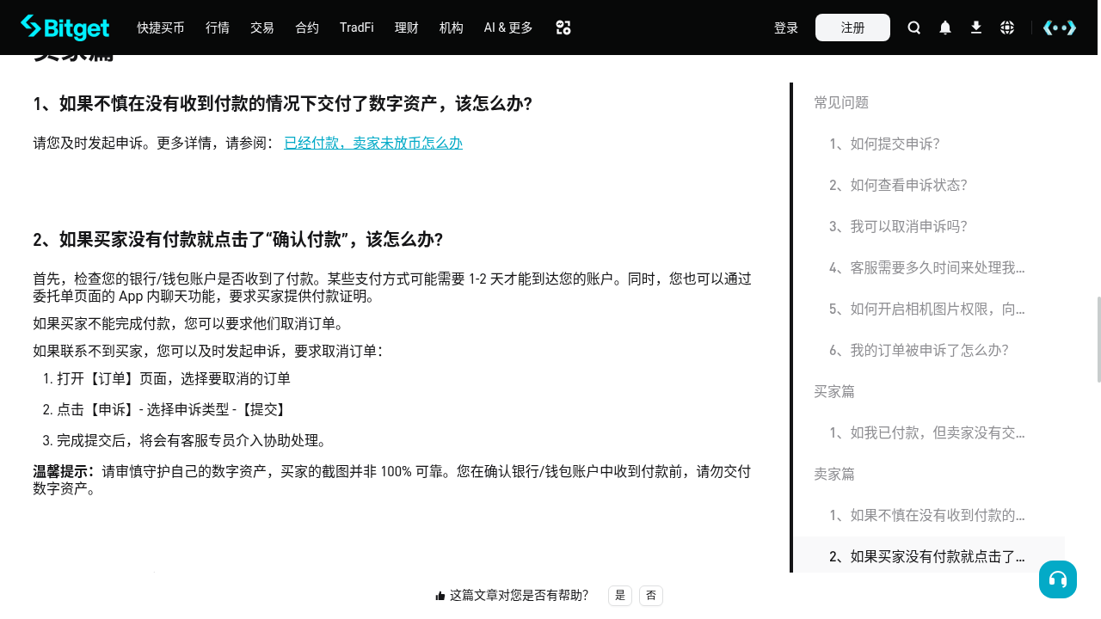
Task: Answer 否 to the helpful question
Action: point(651,596)
